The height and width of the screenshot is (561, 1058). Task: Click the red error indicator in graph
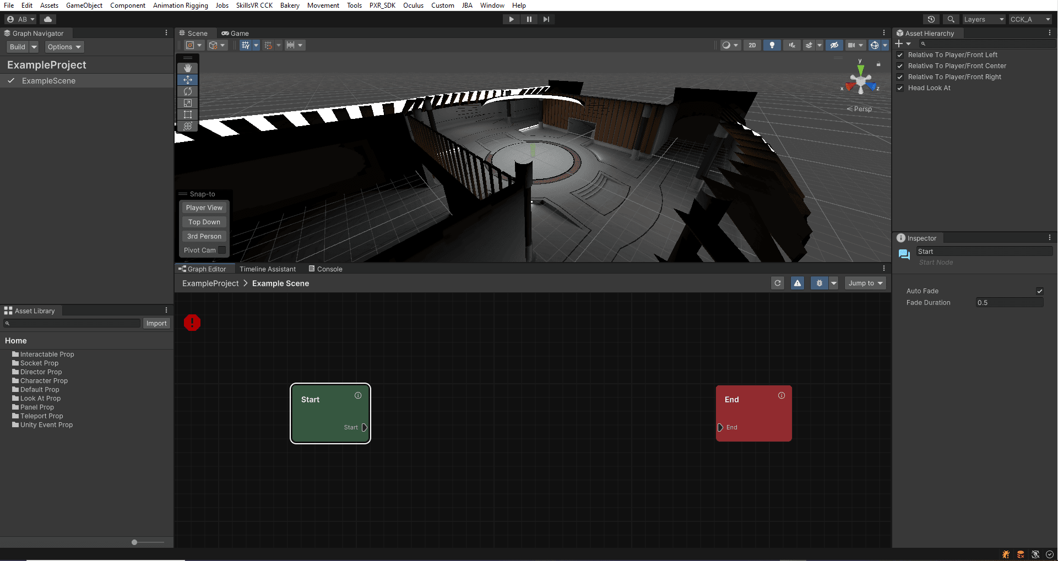point(192,323)
